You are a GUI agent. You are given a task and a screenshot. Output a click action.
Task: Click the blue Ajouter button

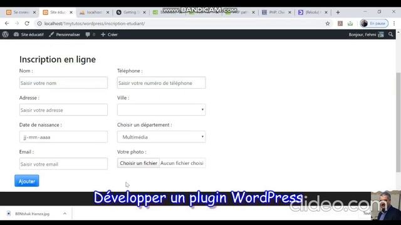(x=27, y=181)
